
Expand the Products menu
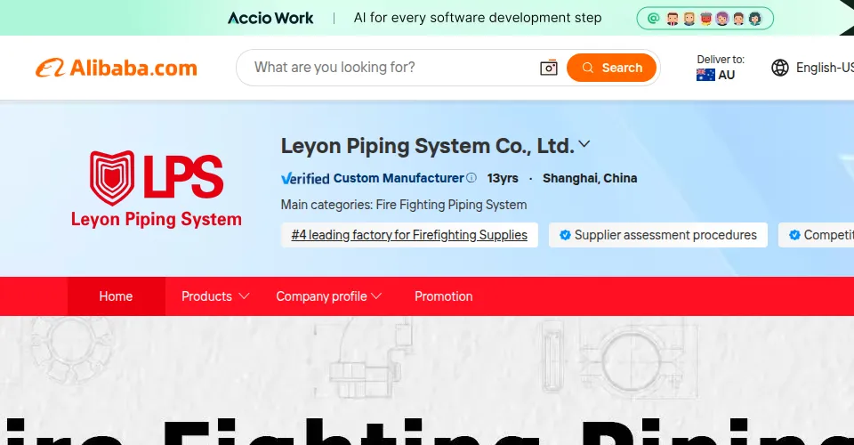(215, 296)
